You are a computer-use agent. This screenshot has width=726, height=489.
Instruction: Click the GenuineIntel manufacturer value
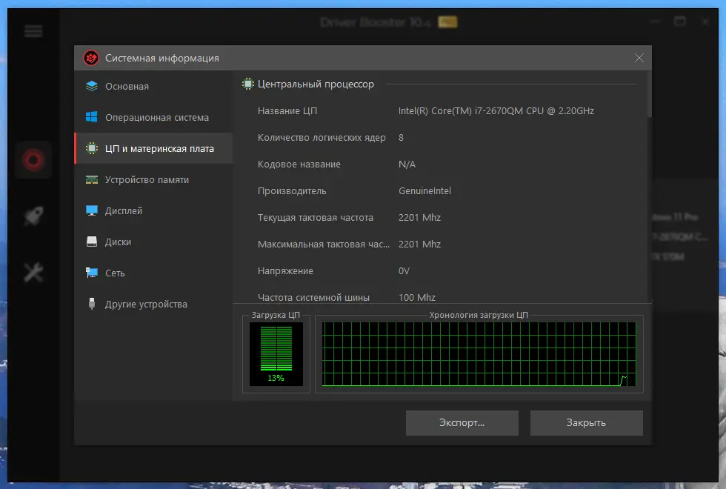(424, 191)
